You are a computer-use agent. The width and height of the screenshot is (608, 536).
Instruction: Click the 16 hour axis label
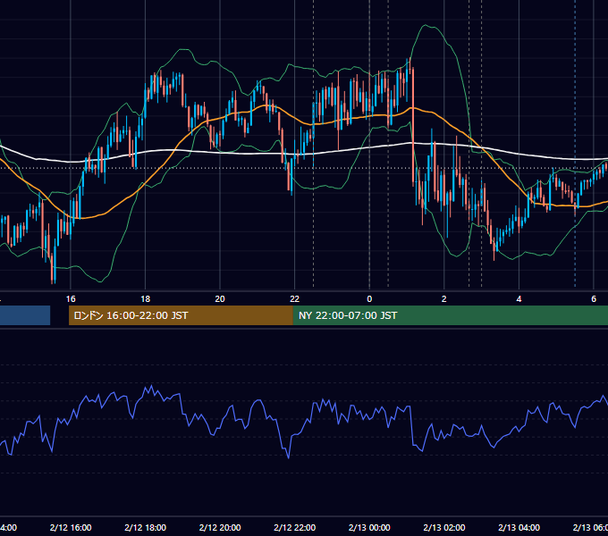pyautogui.click(x=71, y=299)
